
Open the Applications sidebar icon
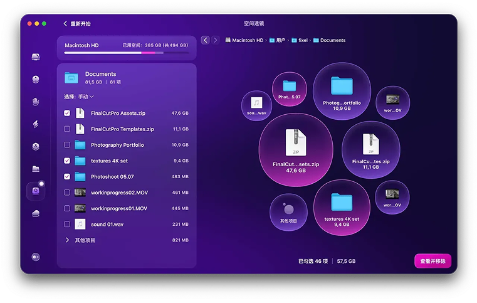tap(36, 146)
